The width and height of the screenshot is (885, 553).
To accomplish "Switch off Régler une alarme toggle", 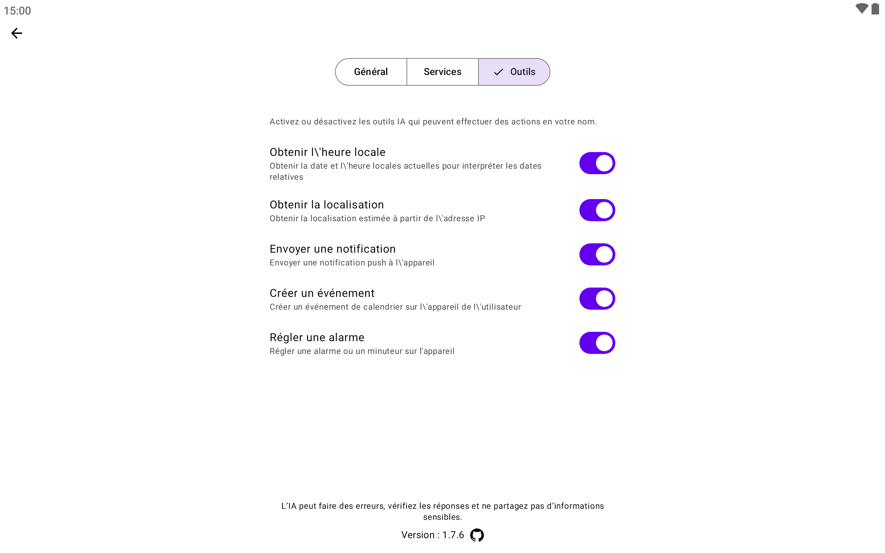I will pos(597,343).
